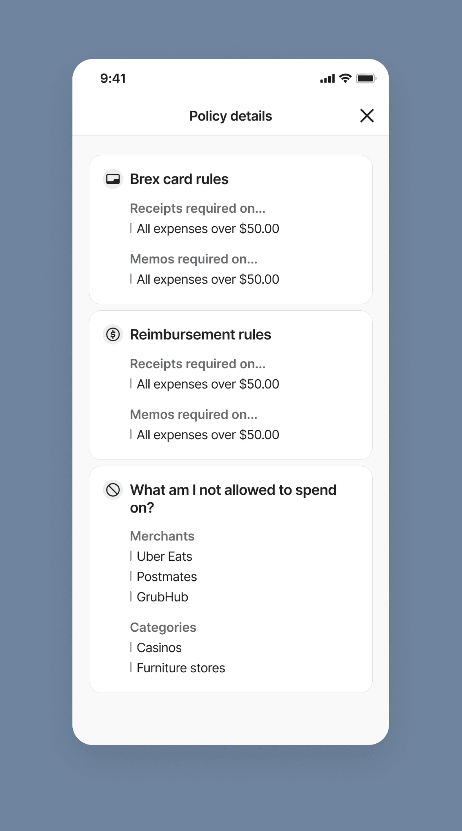This screenshot has width=462, height=831.
Task: Tap the Categories section label
Action: click(x=163, y=628)
